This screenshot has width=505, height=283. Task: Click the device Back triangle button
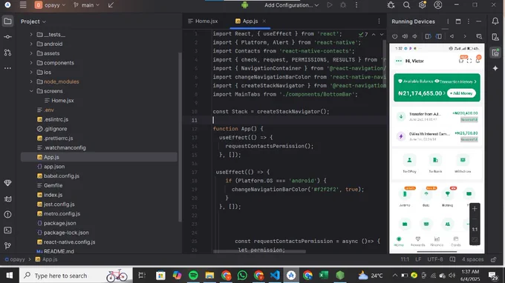click(452, 36)
